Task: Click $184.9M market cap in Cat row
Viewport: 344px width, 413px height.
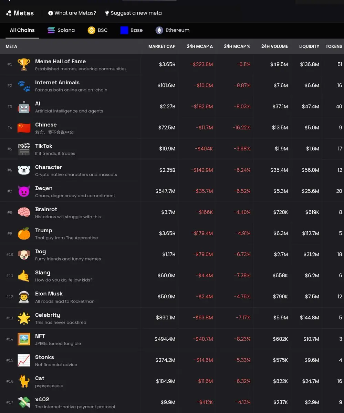Action: [166, 381]
